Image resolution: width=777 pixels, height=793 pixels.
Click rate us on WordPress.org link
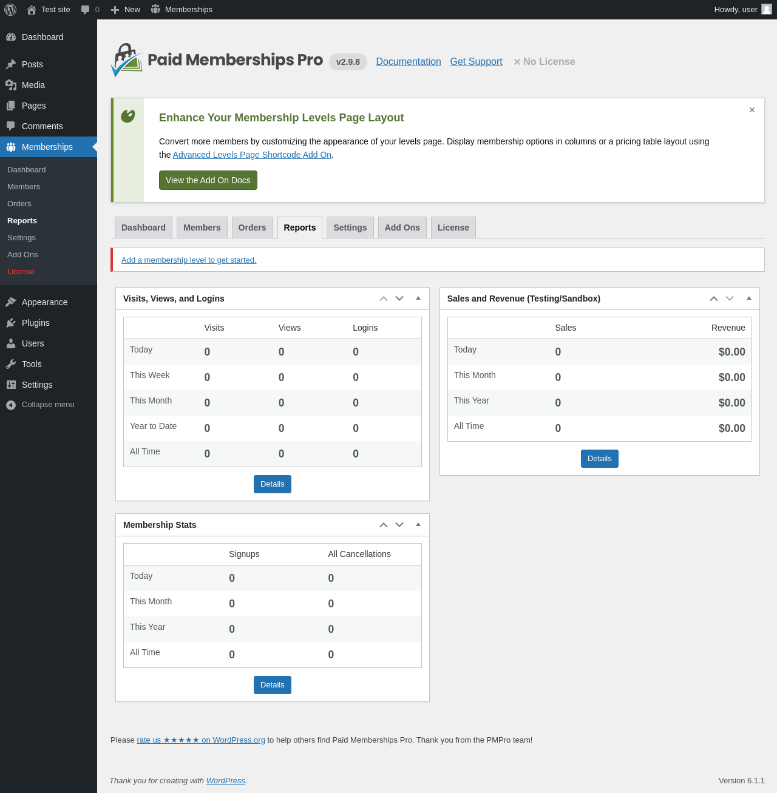[x=201, y=740]
